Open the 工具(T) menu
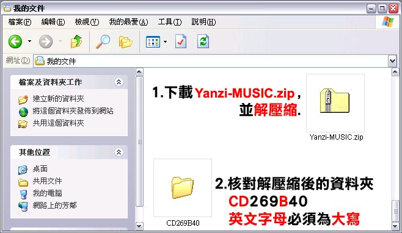Screen dimensions: 402x233 point(170,22)
